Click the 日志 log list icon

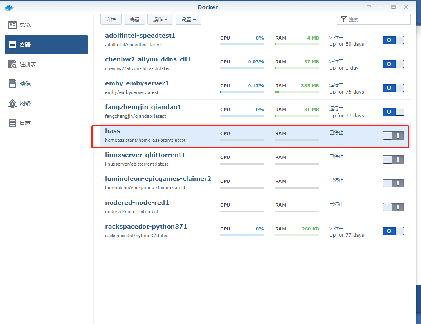coord(13,123)
